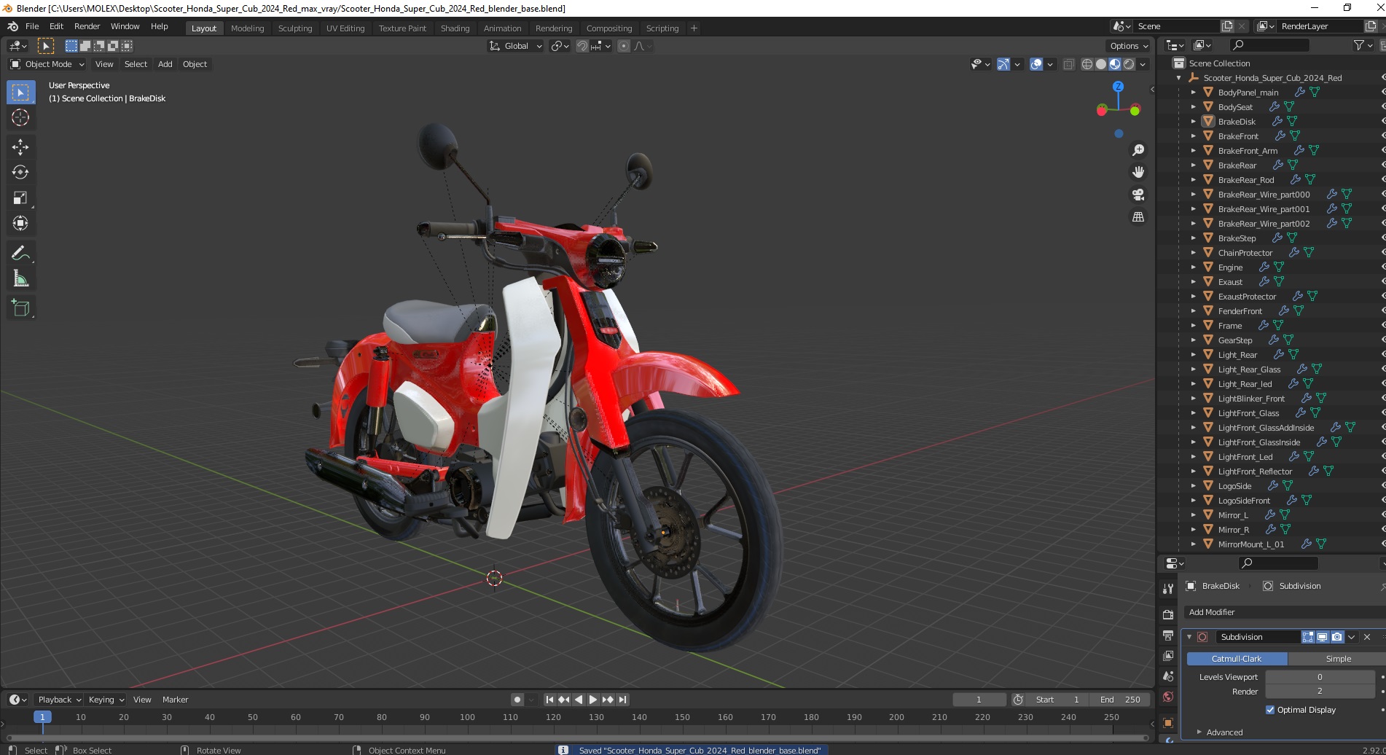Viewport: 1386px width, 755px height.
Task: Open the Playback dropdown in timeline
Action: point(58,700)
